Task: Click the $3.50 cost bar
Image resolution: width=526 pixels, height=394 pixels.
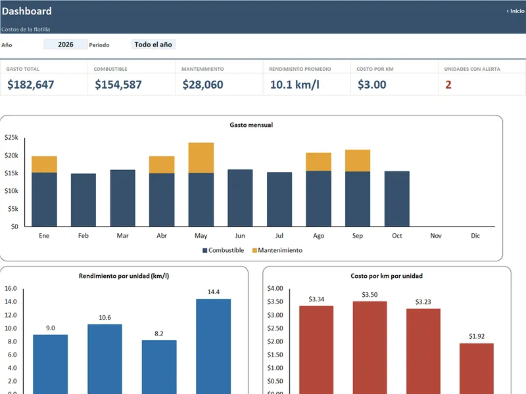Action: click(x=370, y=348)
